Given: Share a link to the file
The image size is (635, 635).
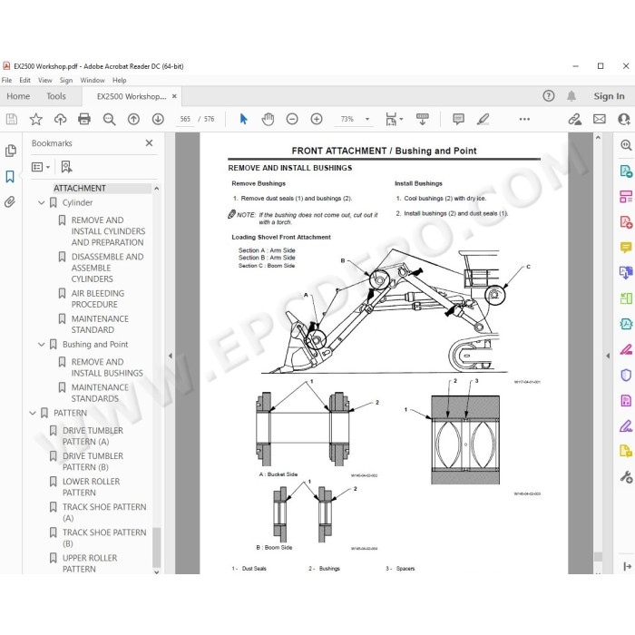Looking at the screenshot, I should tap(574, 119).
